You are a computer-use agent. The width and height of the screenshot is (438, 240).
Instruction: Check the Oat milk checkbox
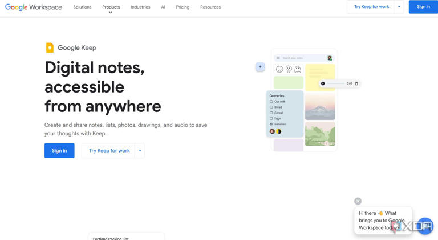[x=271, y=102]
